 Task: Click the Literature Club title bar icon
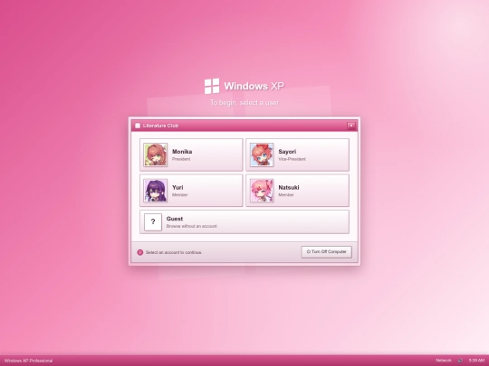pos(138,126)
